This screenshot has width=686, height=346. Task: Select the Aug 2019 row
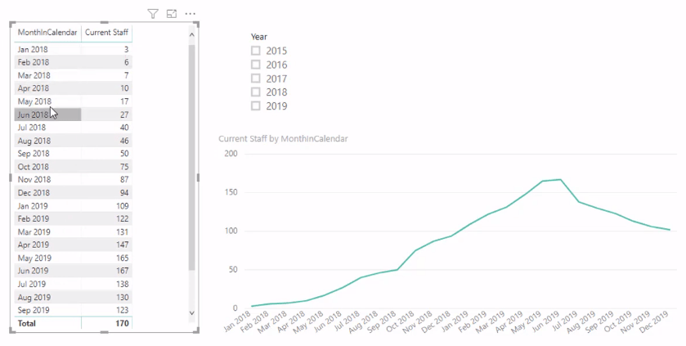point(73,297)
